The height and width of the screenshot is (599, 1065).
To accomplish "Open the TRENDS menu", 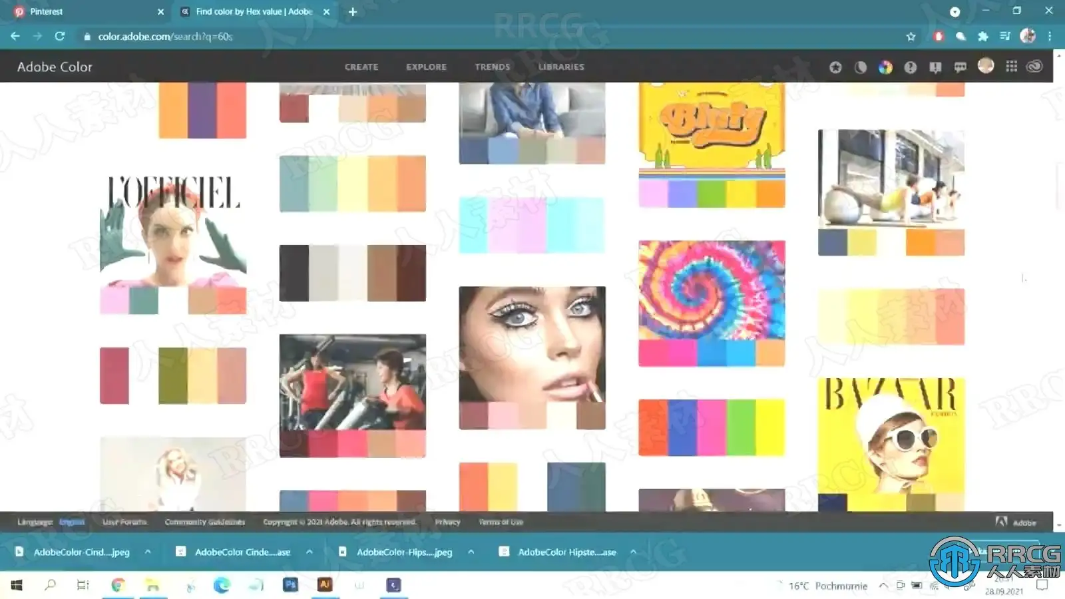I will pos(493,67).
